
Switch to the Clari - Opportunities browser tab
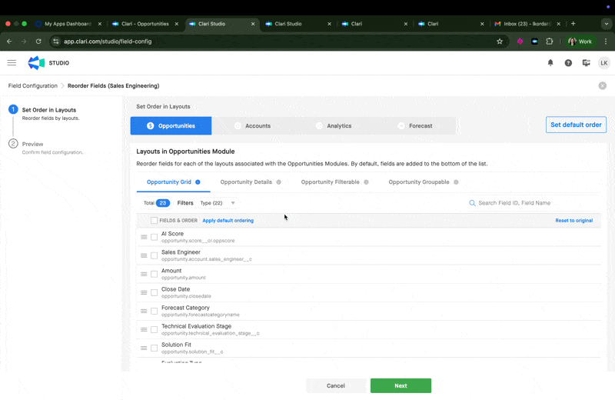145,24
